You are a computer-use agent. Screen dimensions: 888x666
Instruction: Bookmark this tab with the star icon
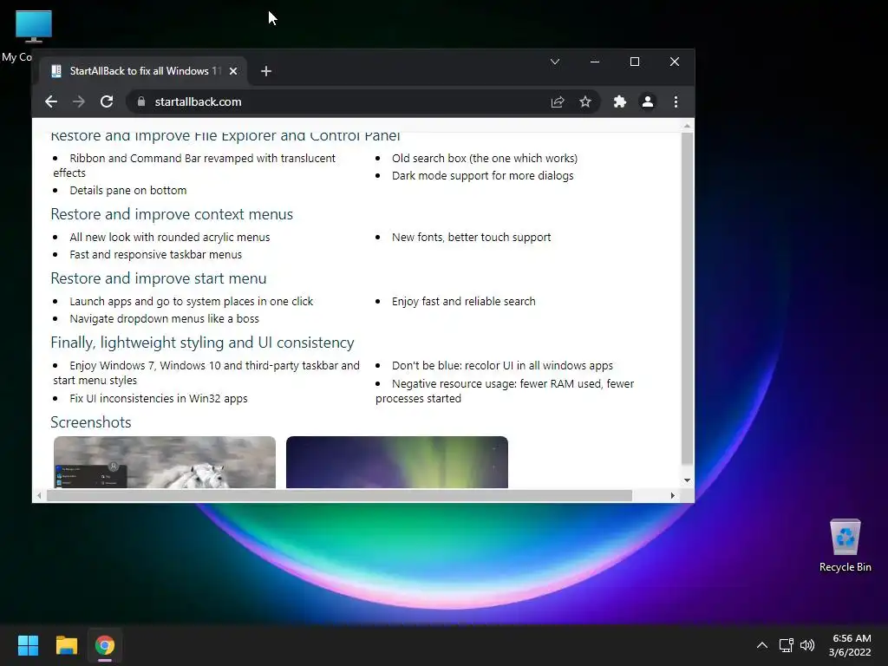click(585, 102)
